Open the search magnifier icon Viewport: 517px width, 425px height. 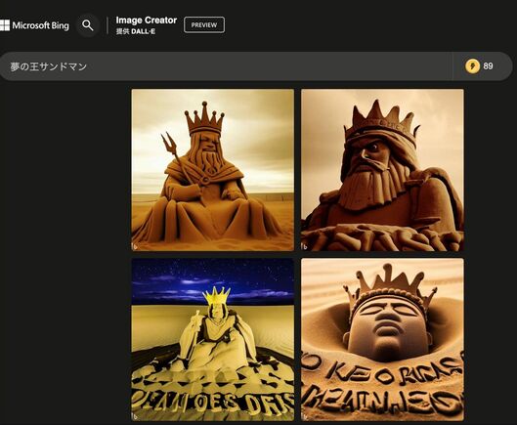tap(88, 25)
